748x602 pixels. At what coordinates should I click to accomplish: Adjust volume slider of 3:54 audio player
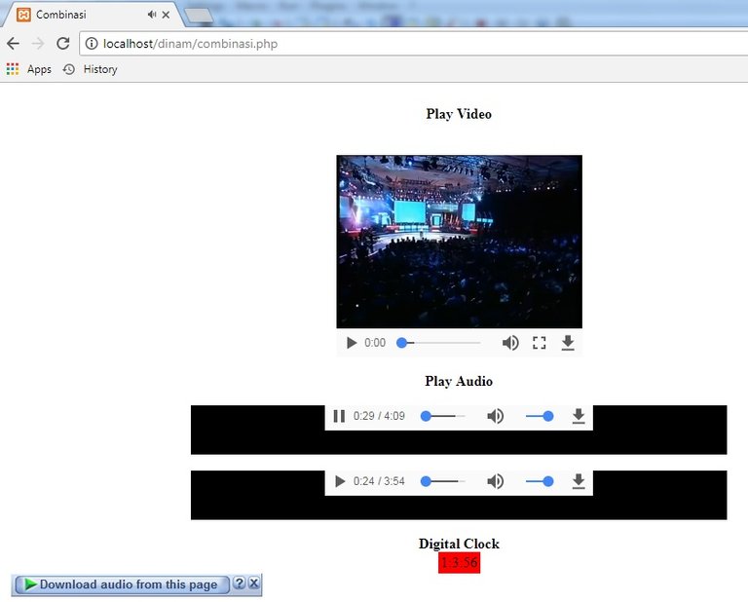[x=540, y=481]
